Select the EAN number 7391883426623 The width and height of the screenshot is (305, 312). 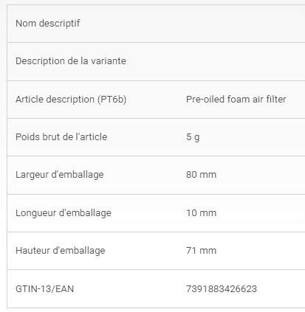tap(222, 289)
